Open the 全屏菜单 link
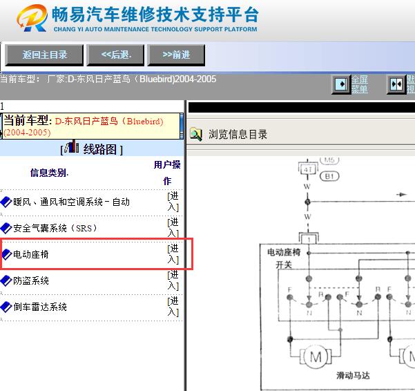Screen dimensions: 415x391 click(x=360, y=84)
